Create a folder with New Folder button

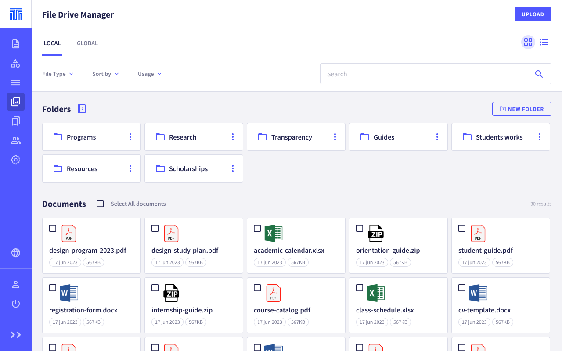tap(522, 109)
